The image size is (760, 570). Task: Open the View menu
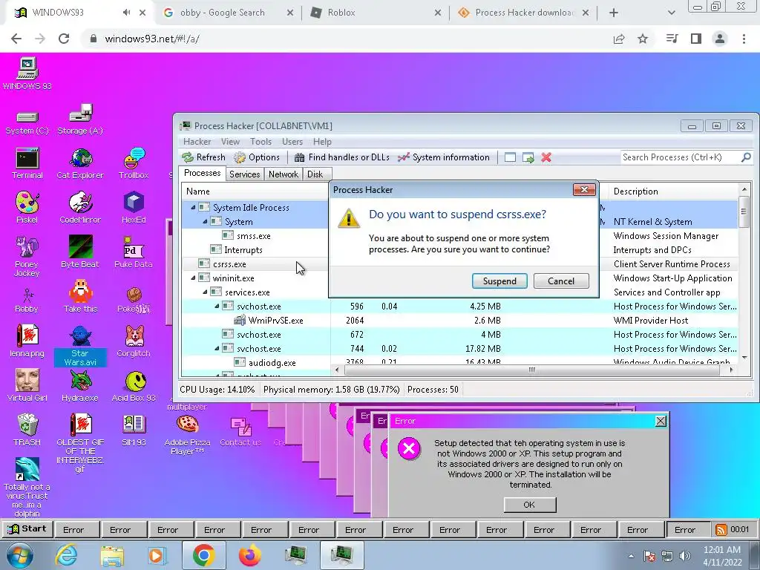point(230,142)
